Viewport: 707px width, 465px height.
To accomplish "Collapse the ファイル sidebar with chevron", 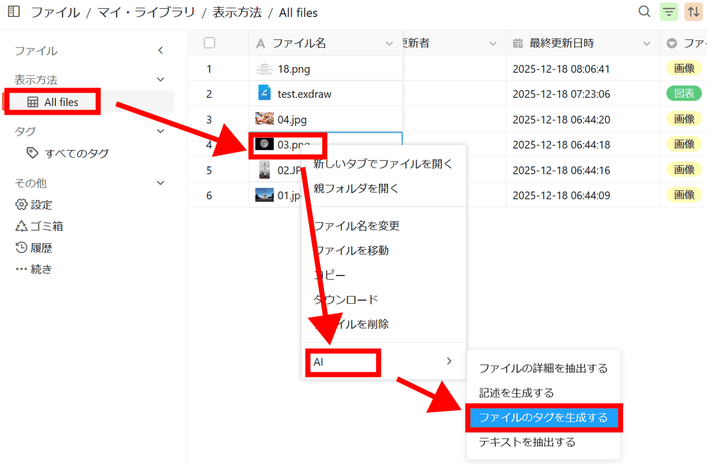I will click(161, 51).
